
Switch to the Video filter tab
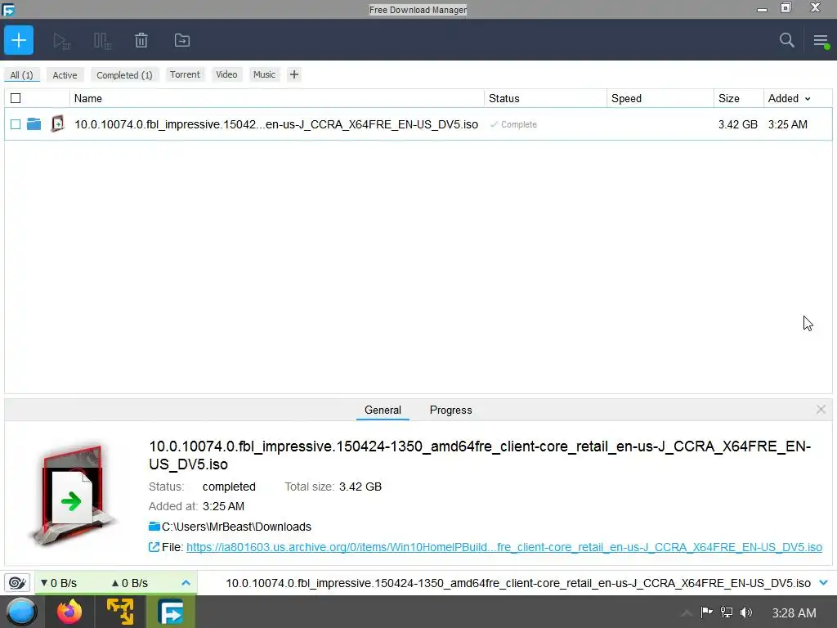coord(226,74)
